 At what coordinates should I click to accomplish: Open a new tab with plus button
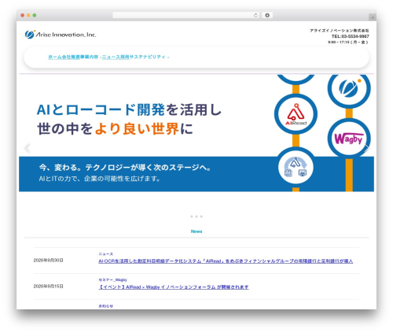(373, 17)
